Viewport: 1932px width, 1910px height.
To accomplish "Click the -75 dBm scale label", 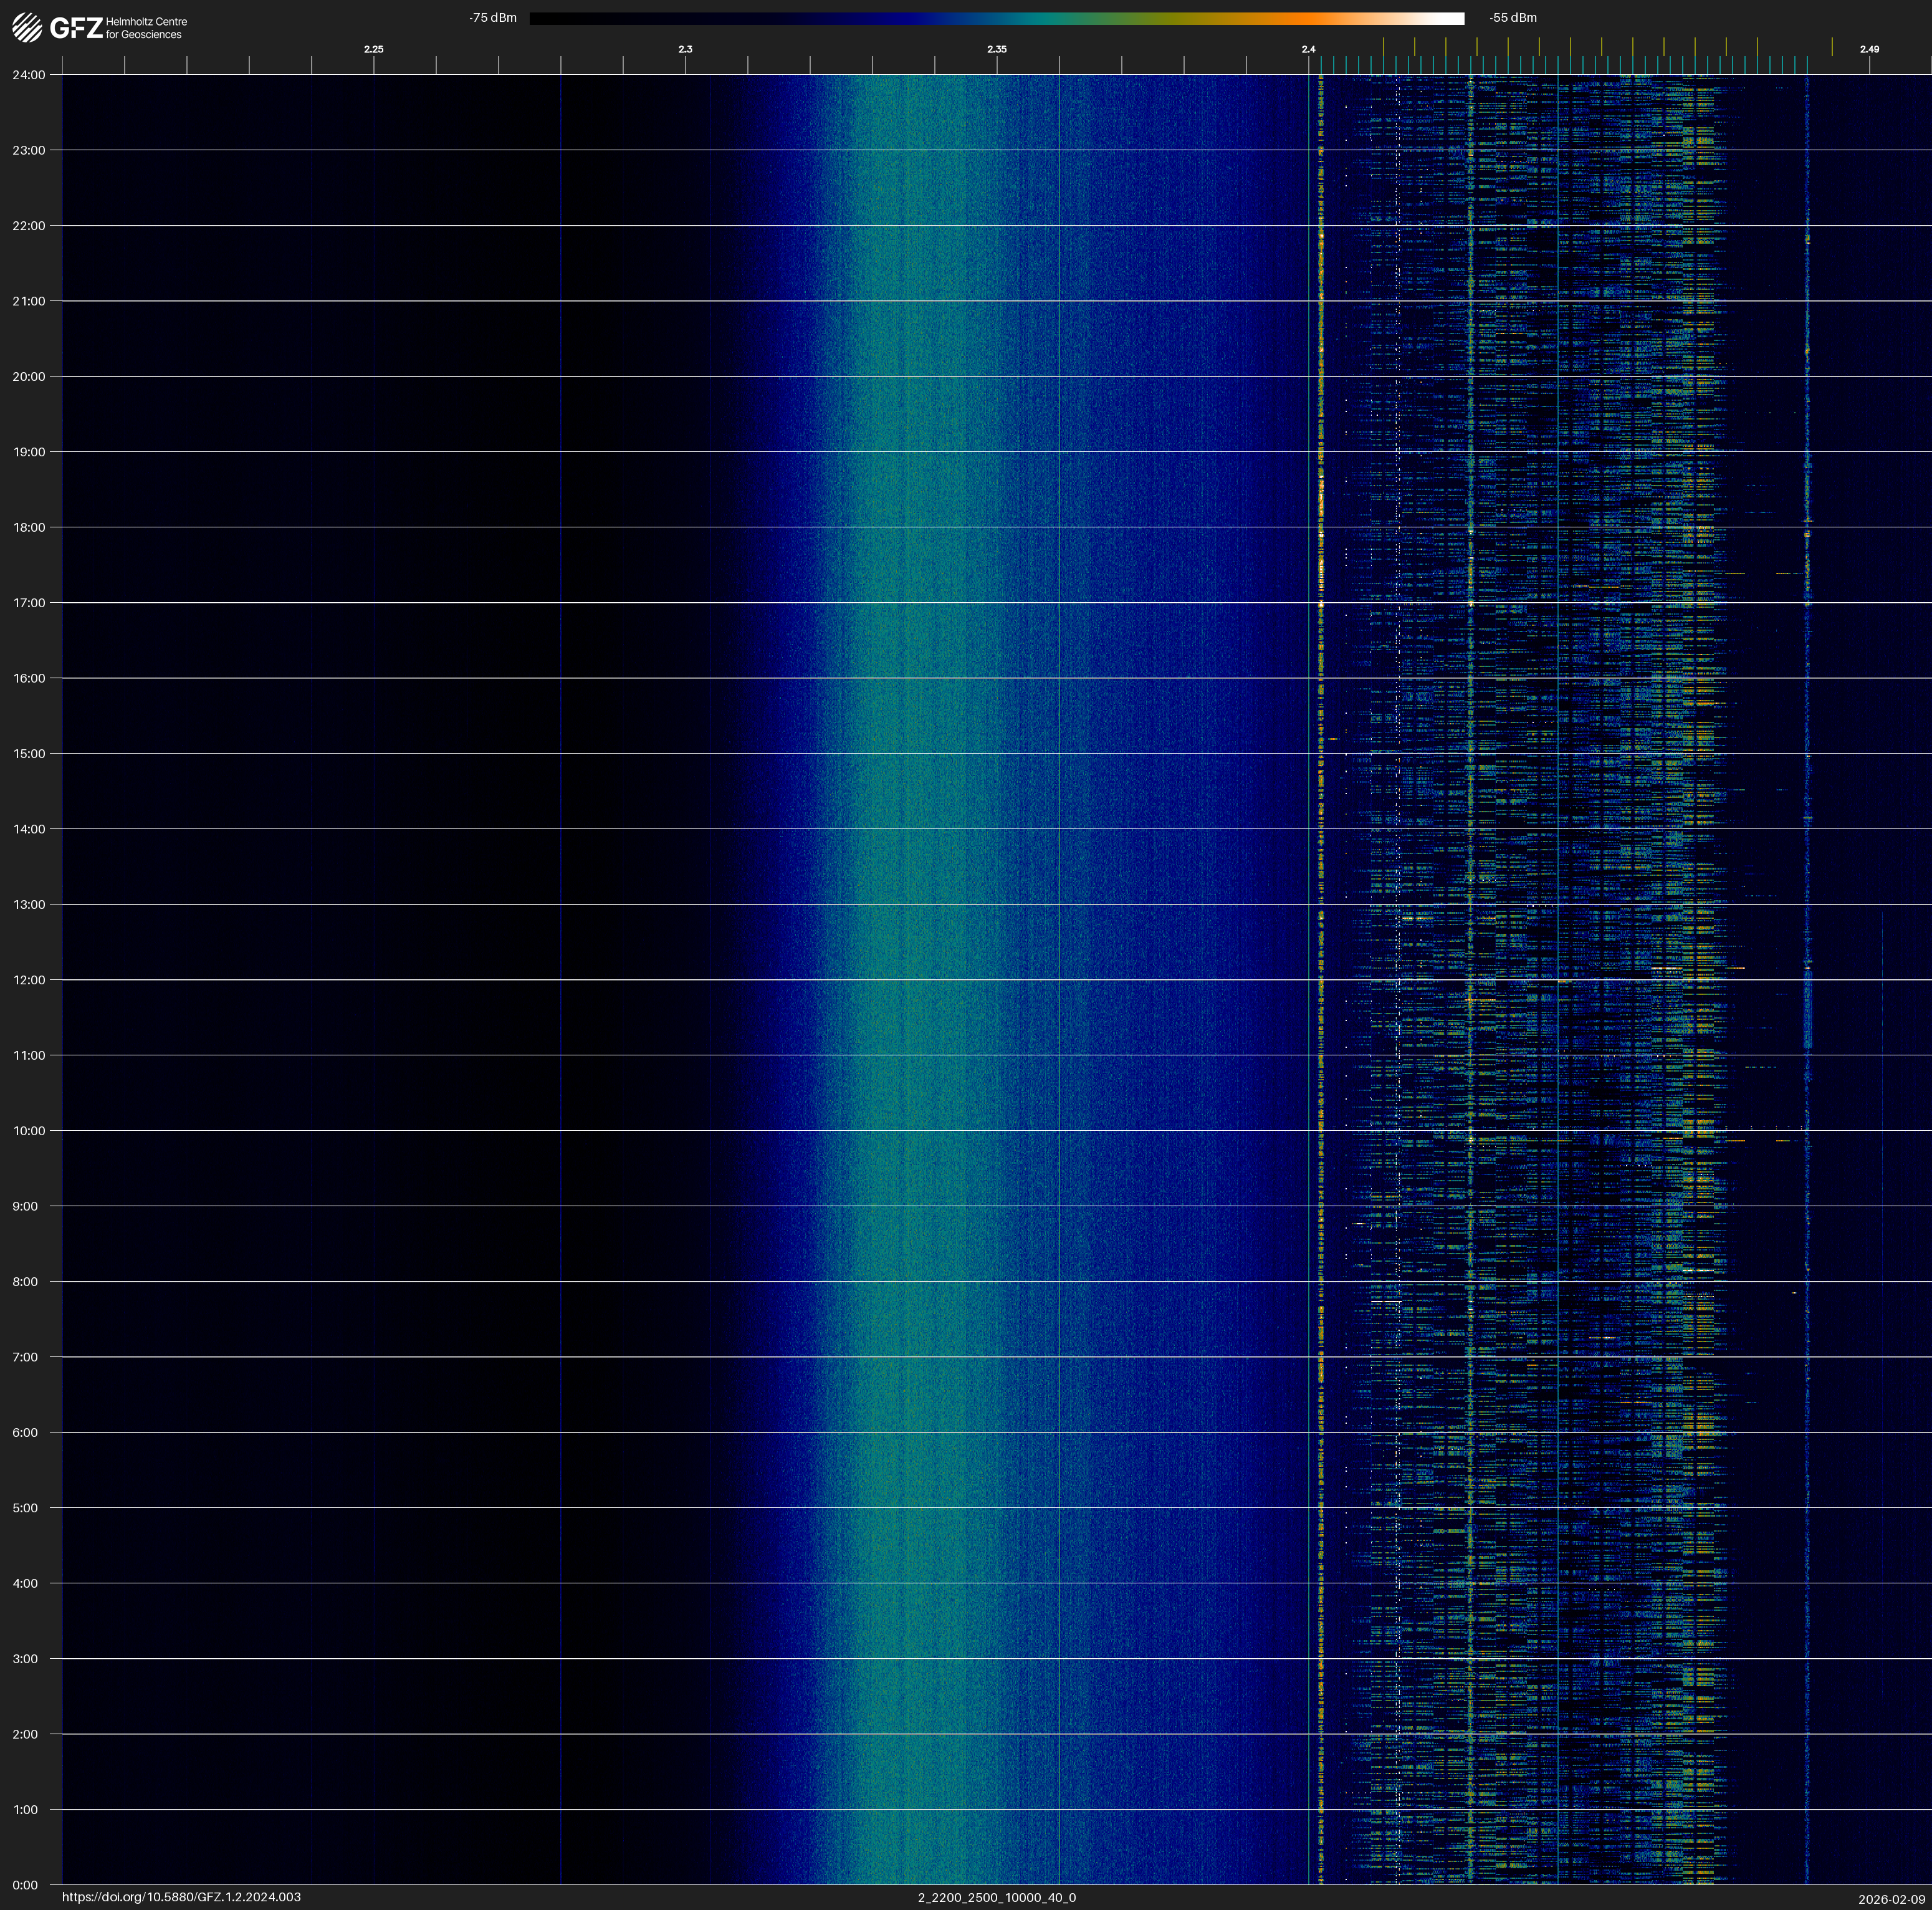I will pos(493,18).
